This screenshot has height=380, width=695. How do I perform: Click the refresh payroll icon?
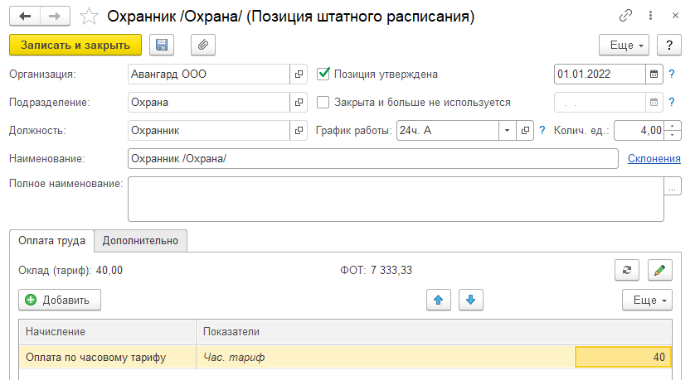[626, 270]
